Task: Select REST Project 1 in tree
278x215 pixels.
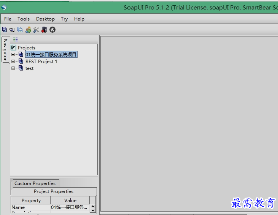Action: tap(41, 62)
